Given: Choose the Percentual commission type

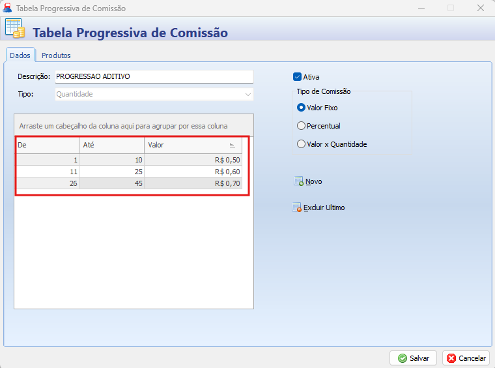Looking at the screenshot, I should 301,126.
